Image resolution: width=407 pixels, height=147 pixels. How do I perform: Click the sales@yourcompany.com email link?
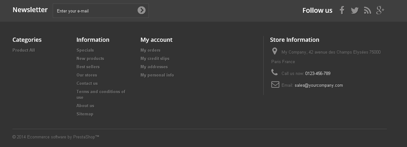pos(319,85)
